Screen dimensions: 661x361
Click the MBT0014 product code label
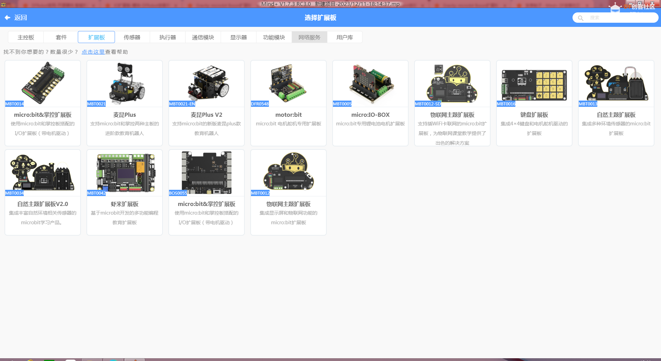point(14,104)
